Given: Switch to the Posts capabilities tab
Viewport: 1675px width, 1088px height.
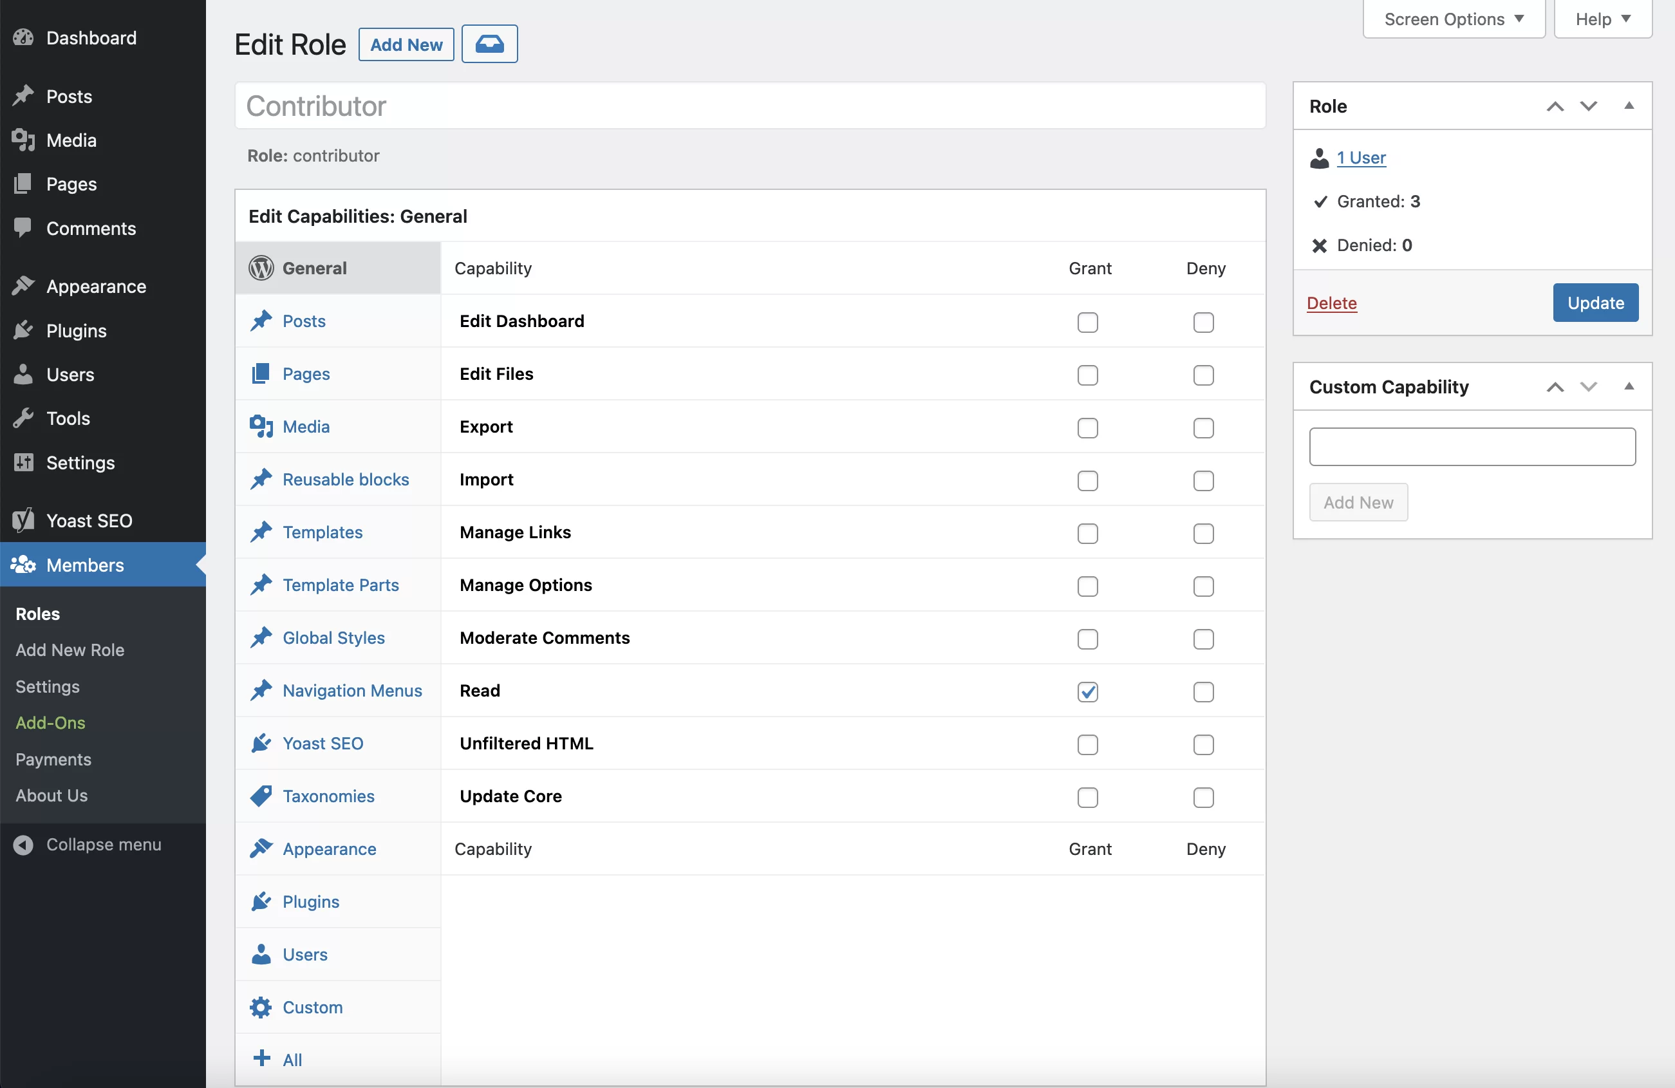Looking at the screenshot, I should point(338,321).
